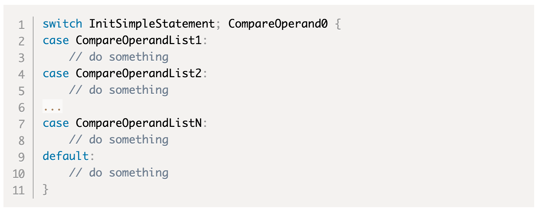
Task: Click the "case" keyword on line 2
Action: [x=56, y=41]
